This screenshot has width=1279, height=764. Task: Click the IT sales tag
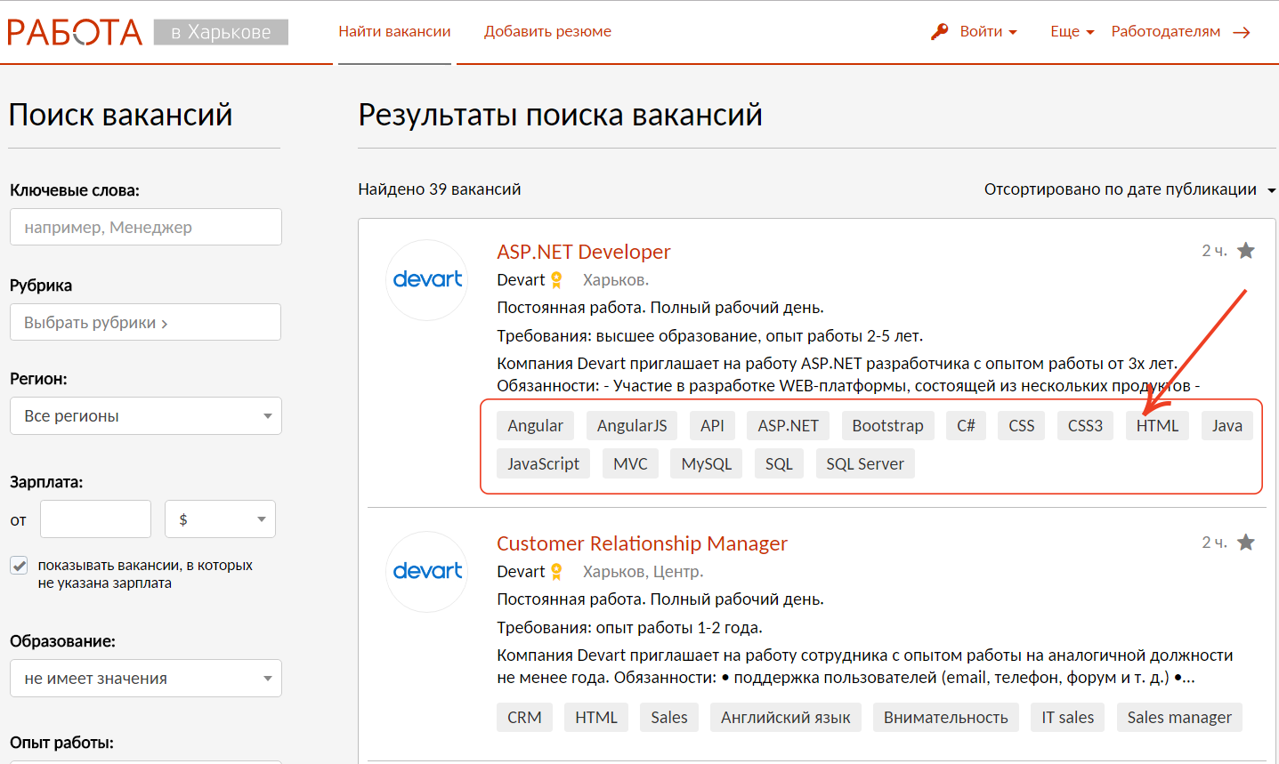coord(1068,718)
